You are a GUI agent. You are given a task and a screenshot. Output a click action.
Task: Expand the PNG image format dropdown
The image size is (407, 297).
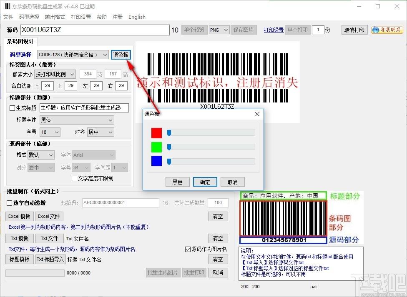point(219,30)
